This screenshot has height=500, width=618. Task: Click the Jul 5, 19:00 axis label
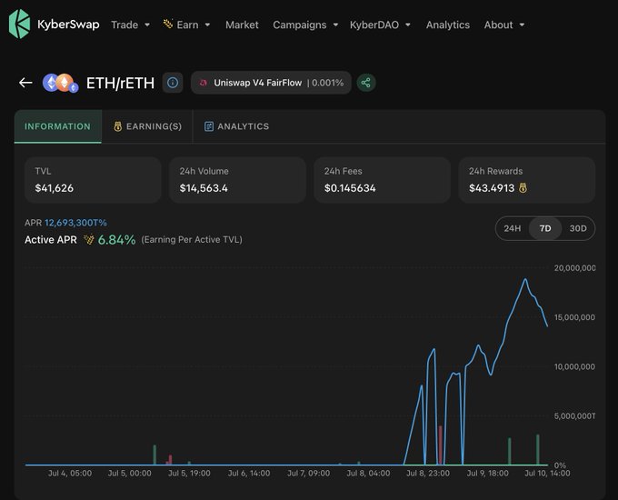click(189, 474)
